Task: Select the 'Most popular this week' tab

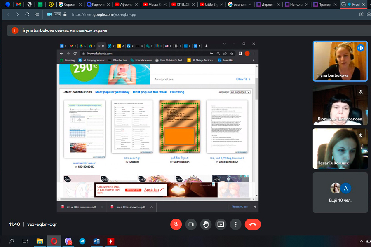Action: 150,92
